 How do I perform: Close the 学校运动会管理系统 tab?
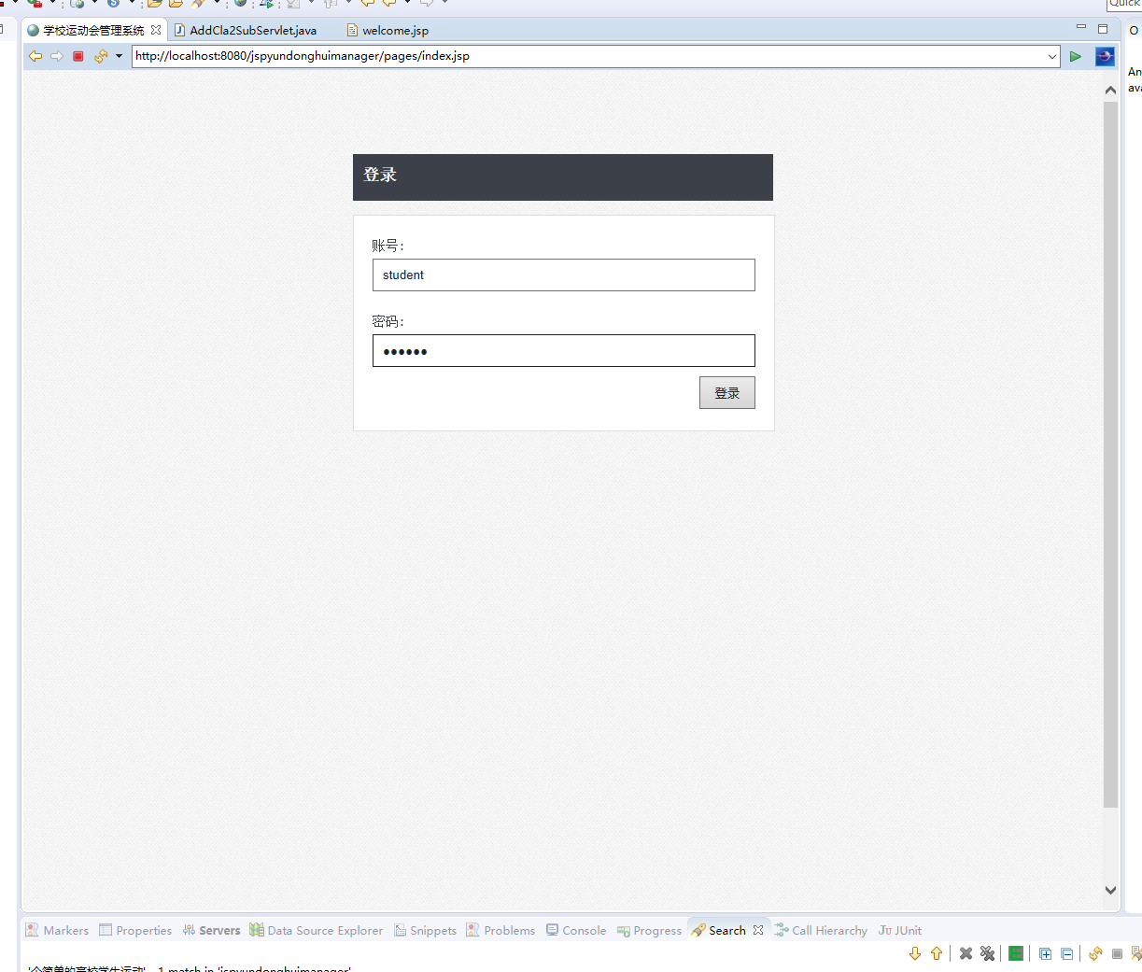[x=156, y=30]
